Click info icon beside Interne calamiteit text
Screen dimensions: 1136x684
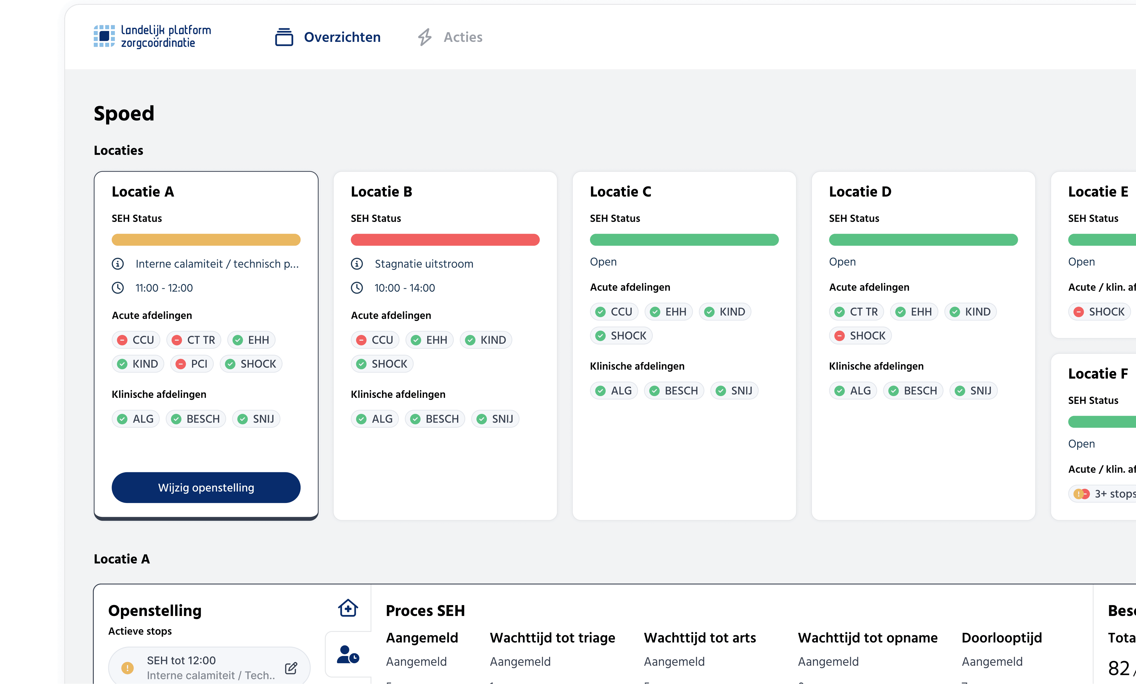[118, 264]
